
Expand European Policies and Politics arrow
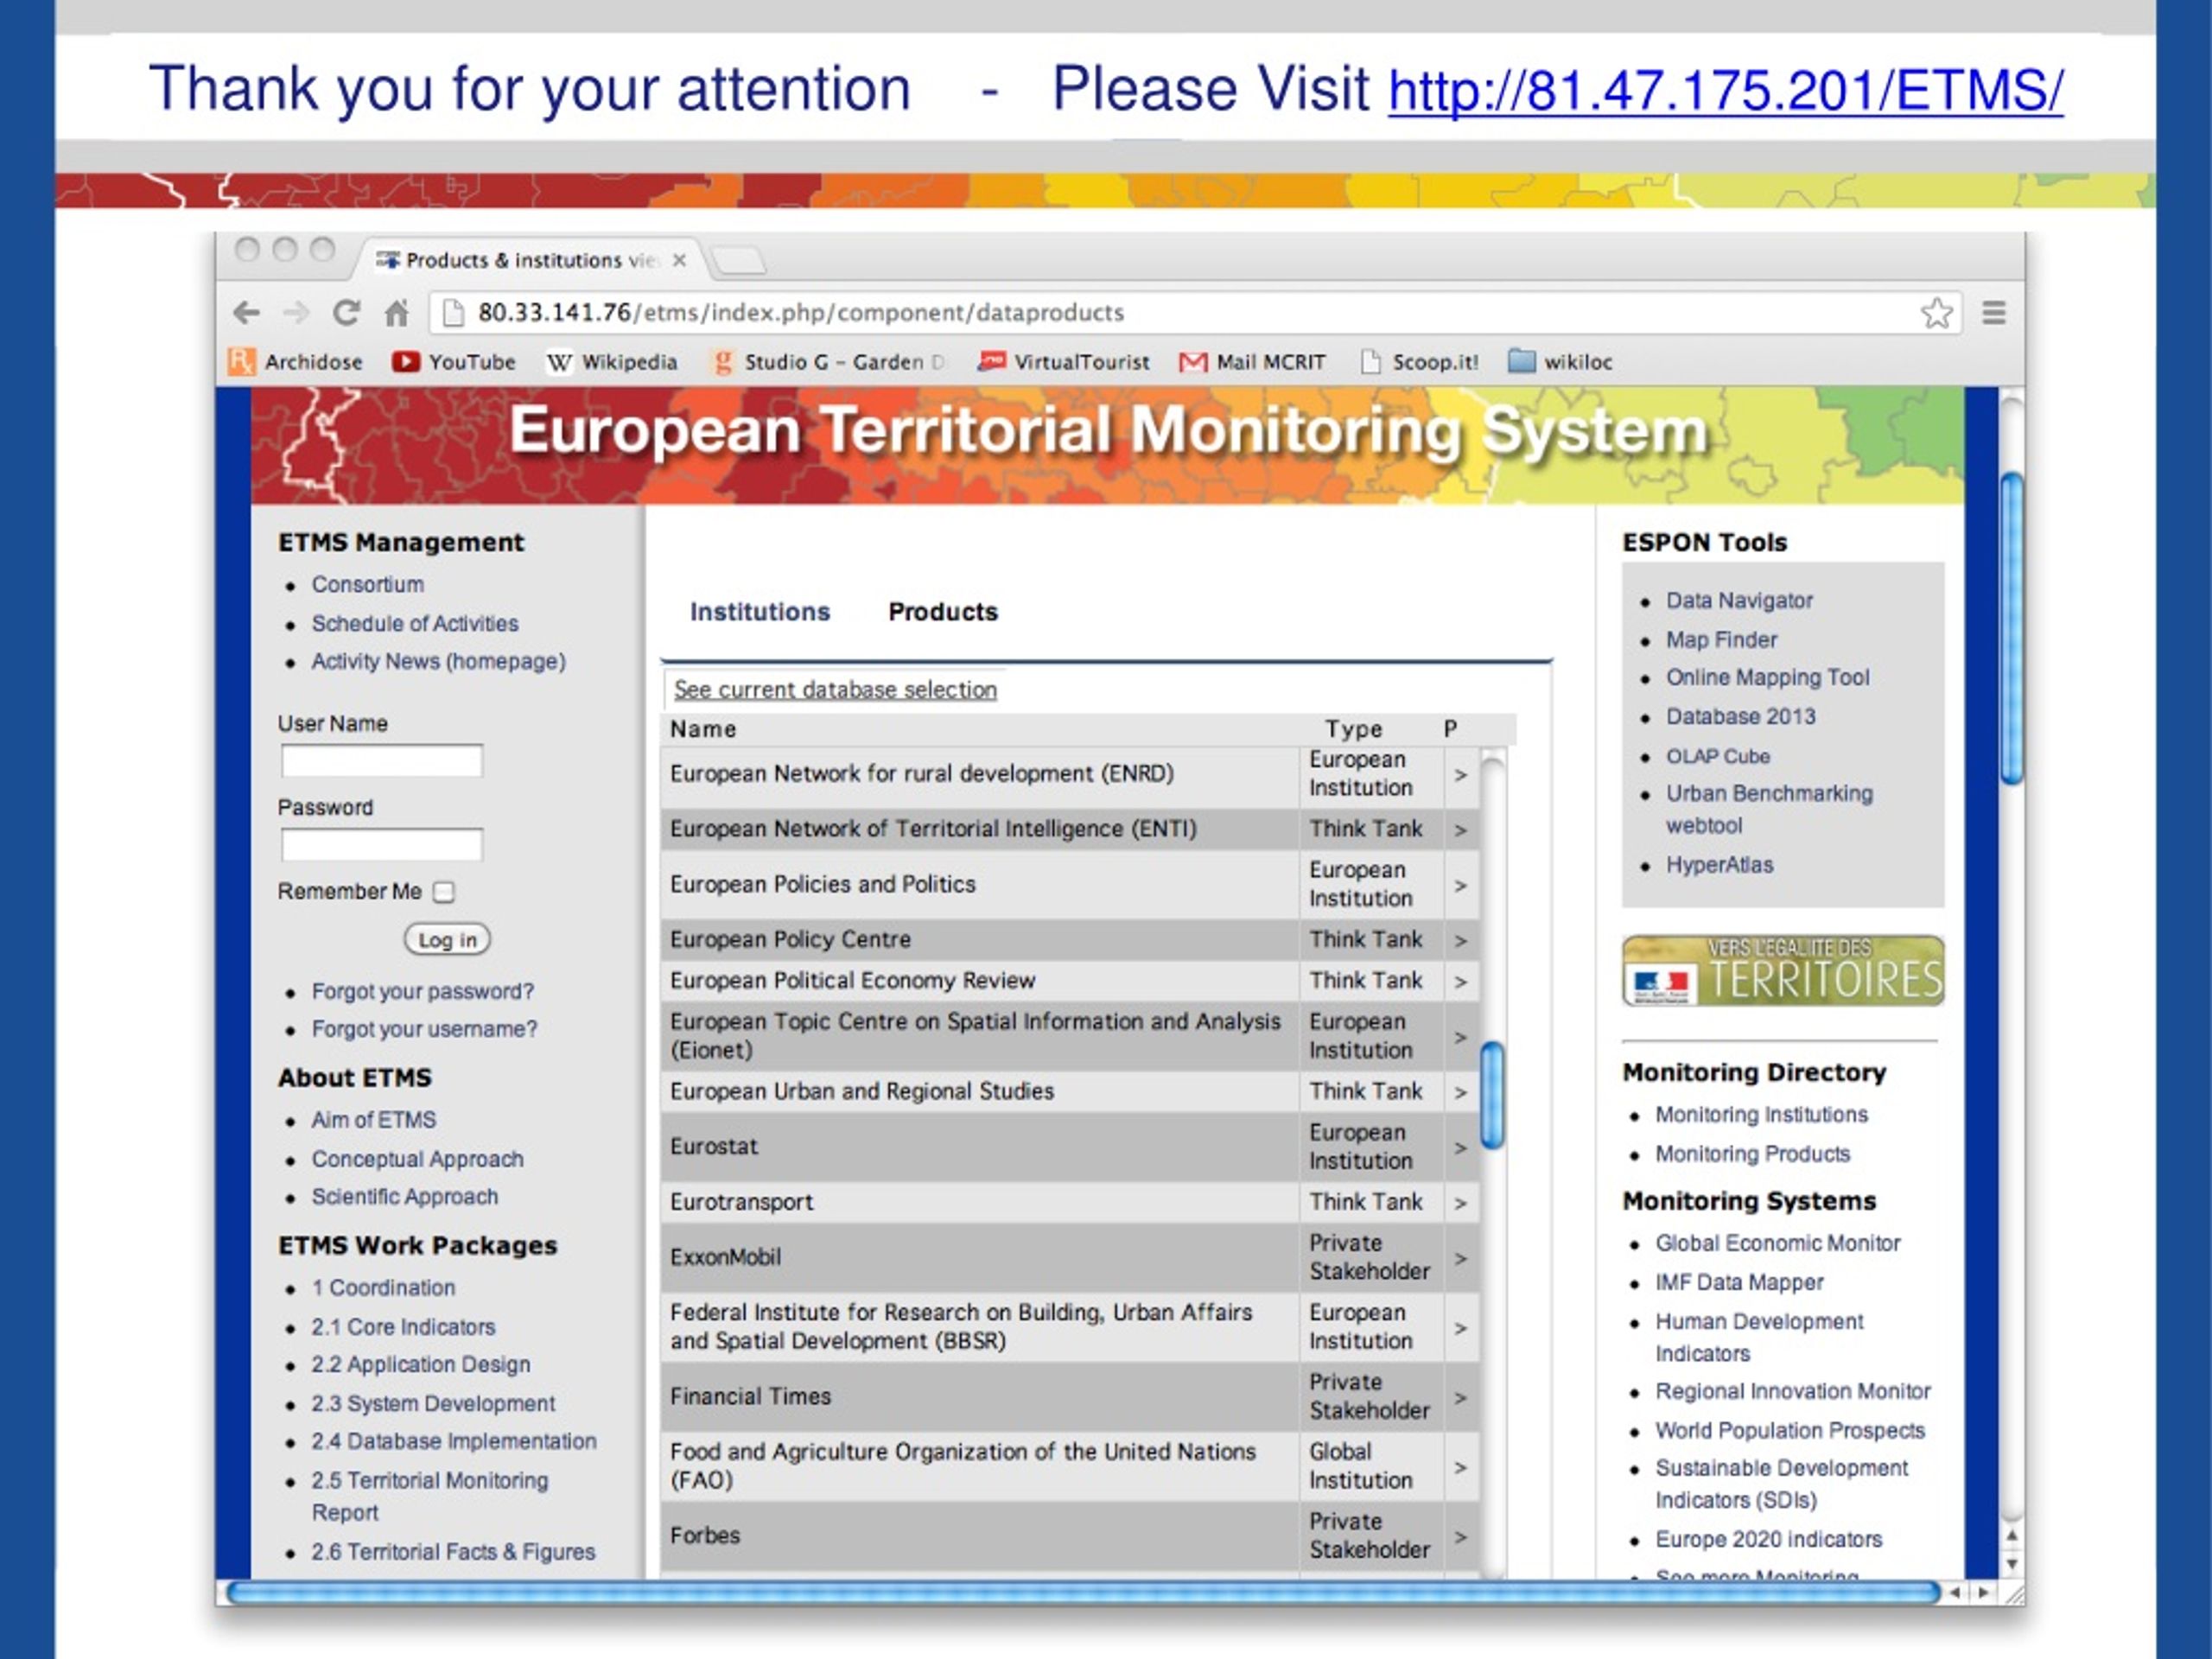pyautogui.click(x=1461, y=886)
